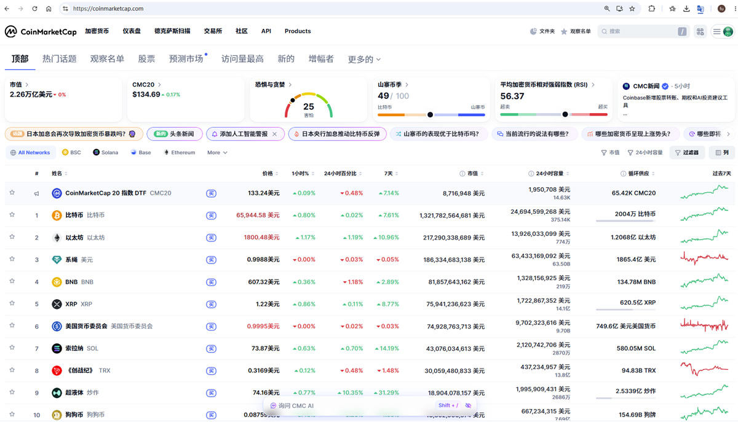738x422 pixels.
Task: Star 索拉纳 SOL row watchlist toggle
Action: (12, 348)
